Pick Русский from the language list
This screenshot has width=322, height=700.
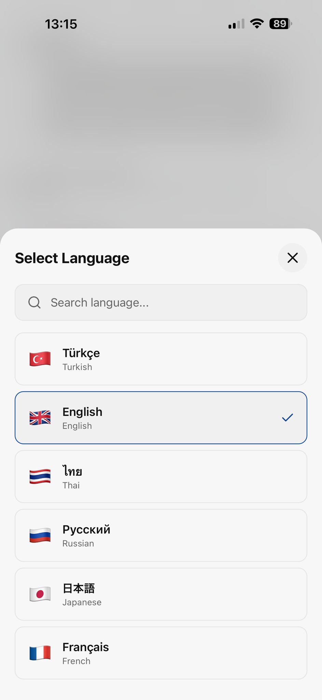(160, 535)
